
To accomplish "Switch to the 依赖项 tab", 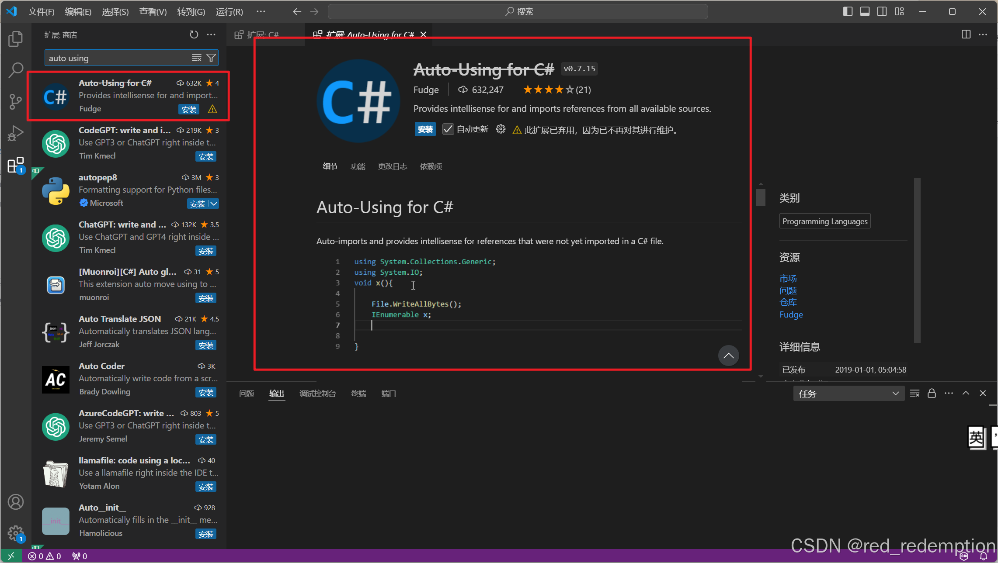I will click(431, 166).
